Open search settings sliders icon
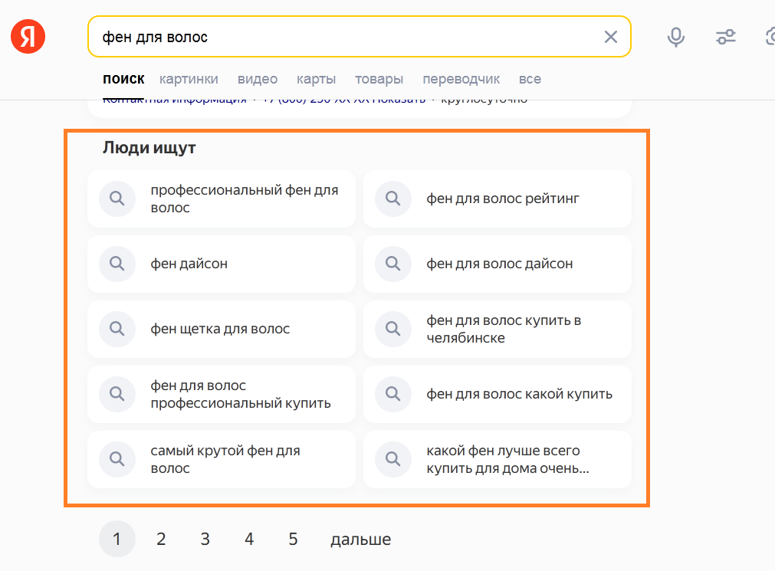 pyautogui.click(x=725, y=37)
